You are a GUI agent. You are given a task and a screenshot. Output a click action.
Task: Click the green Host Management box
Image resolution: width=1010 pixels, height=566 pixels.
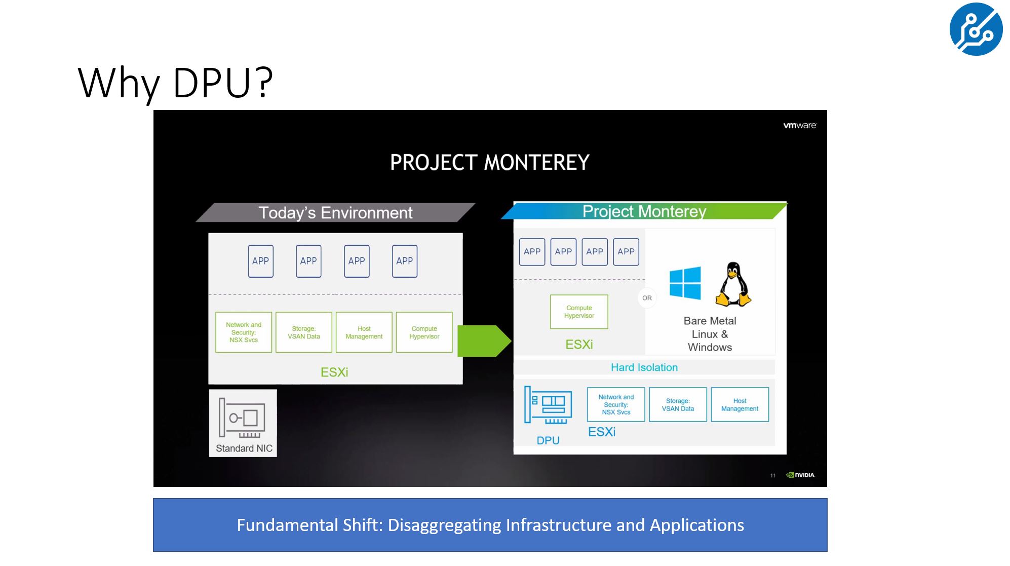point(364,332)
